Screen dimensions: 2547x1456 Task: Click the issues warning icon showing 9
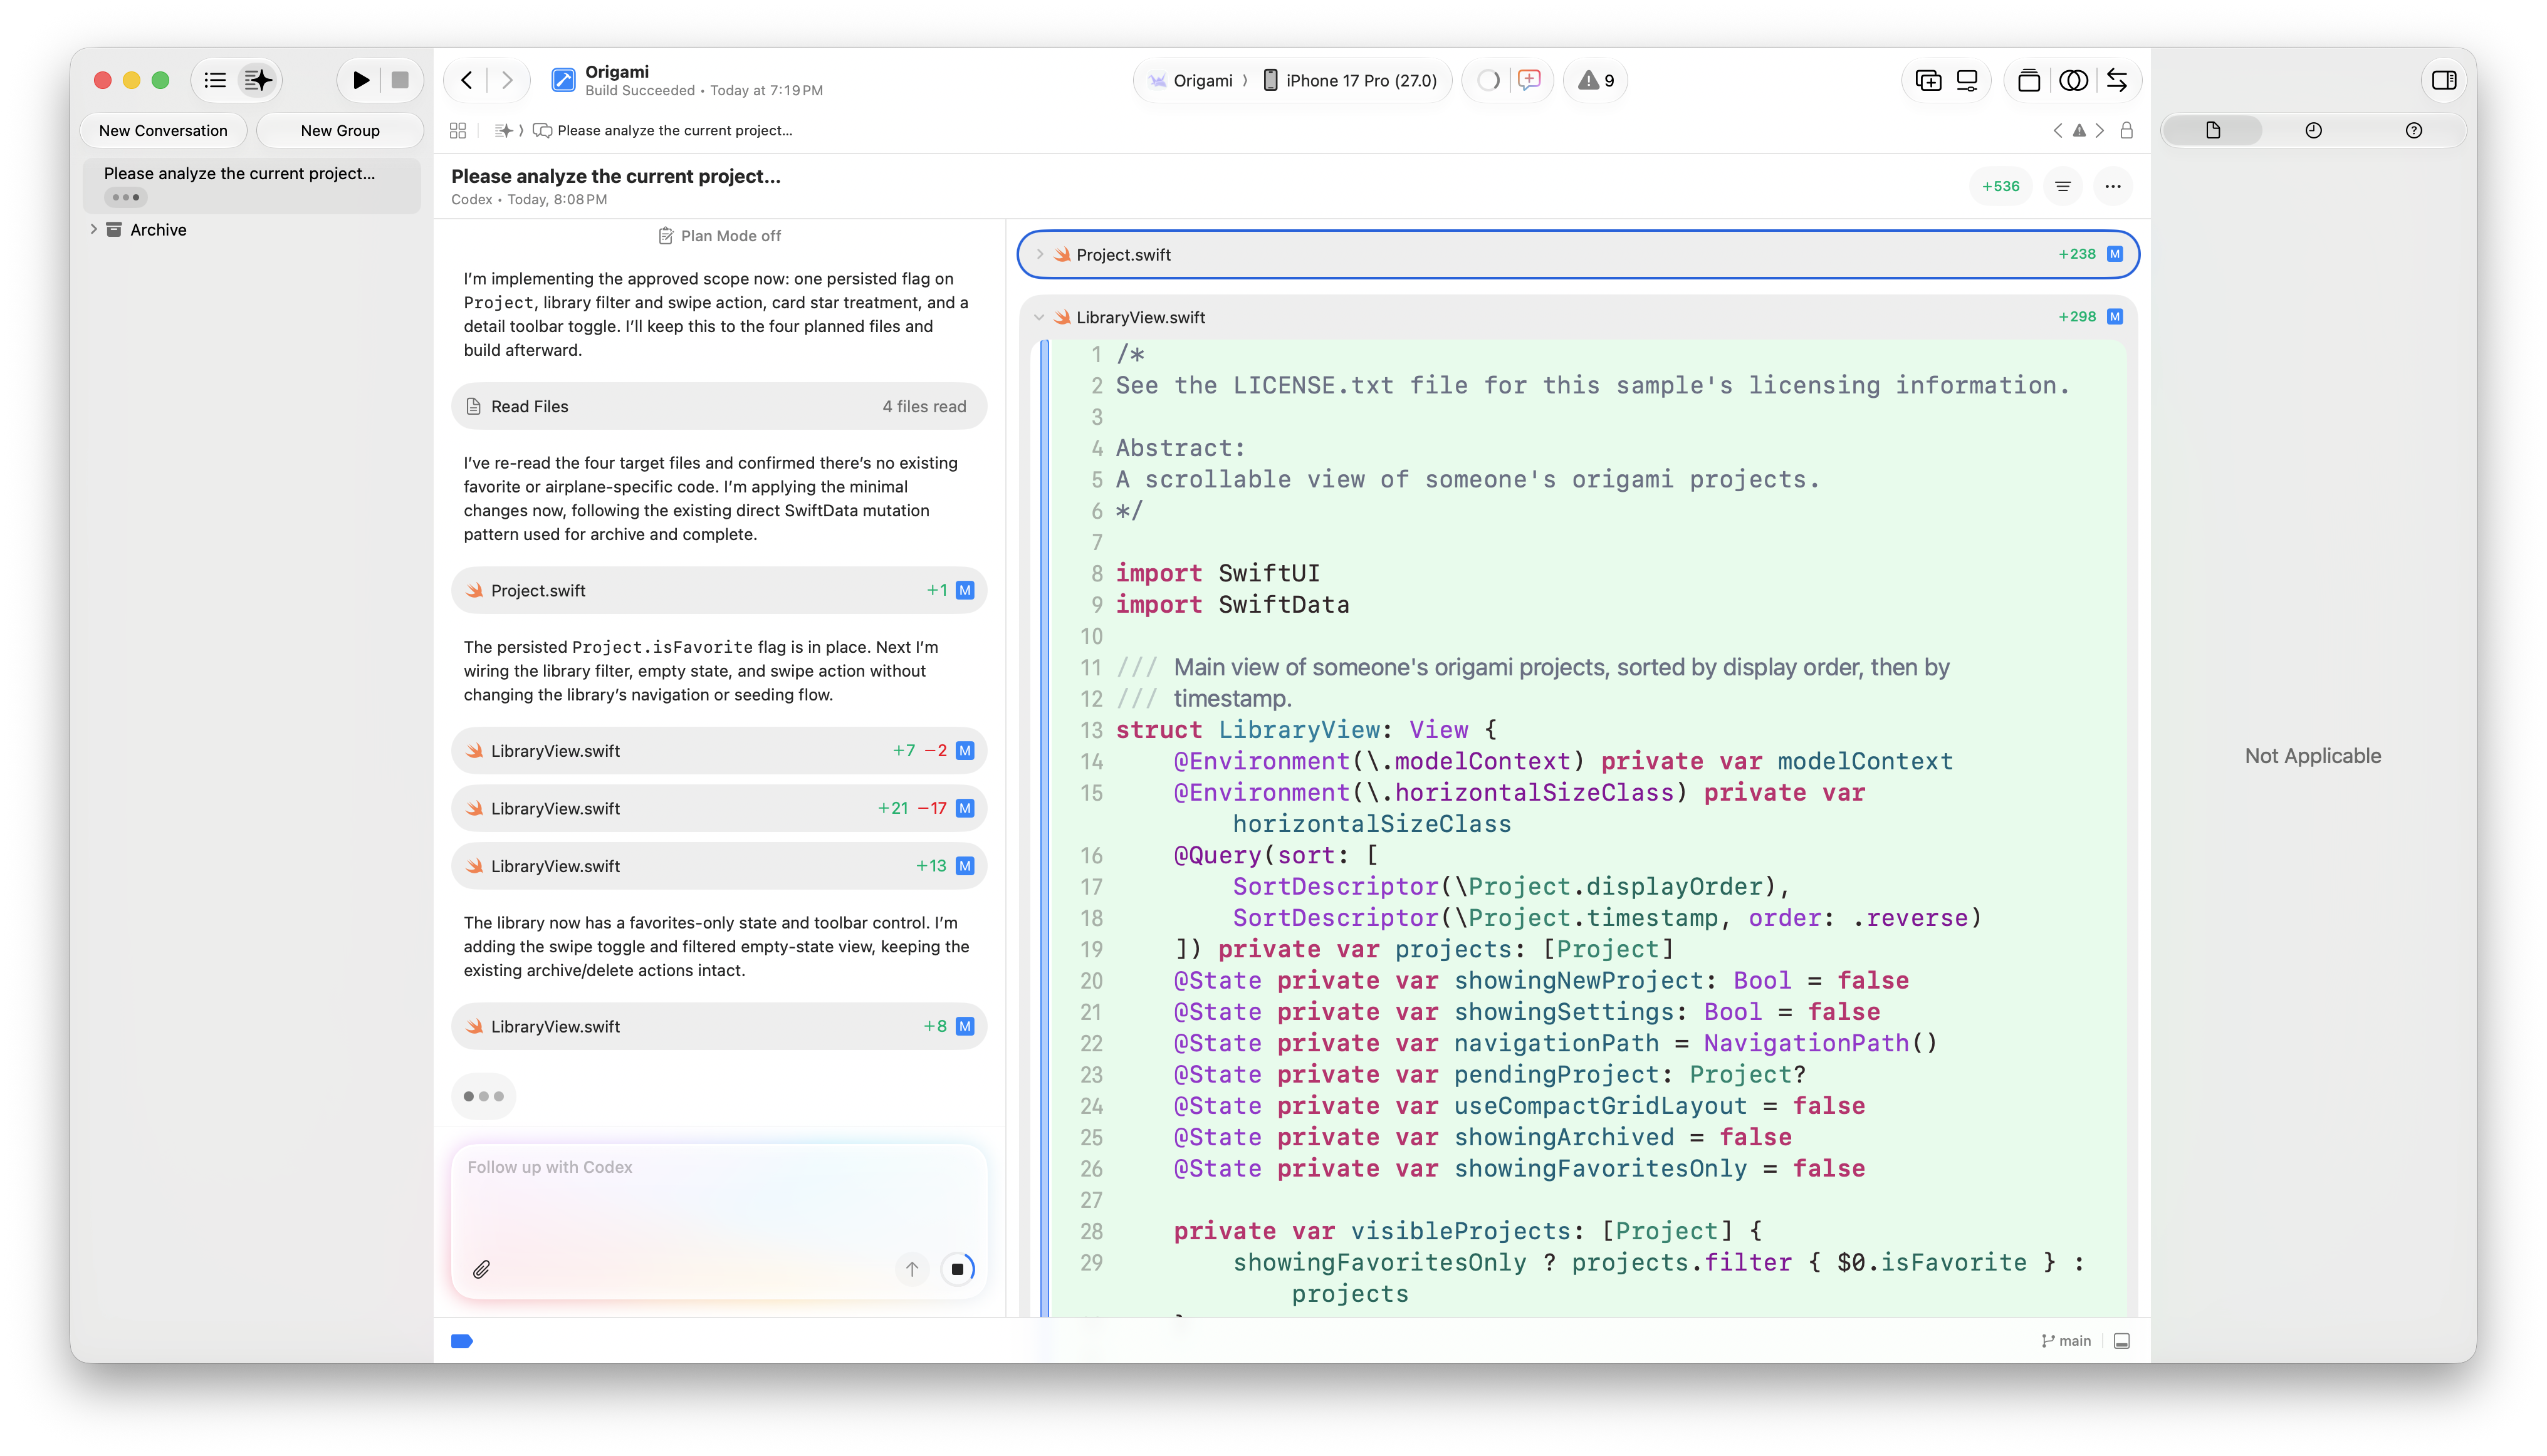[x=1596, y=80]
